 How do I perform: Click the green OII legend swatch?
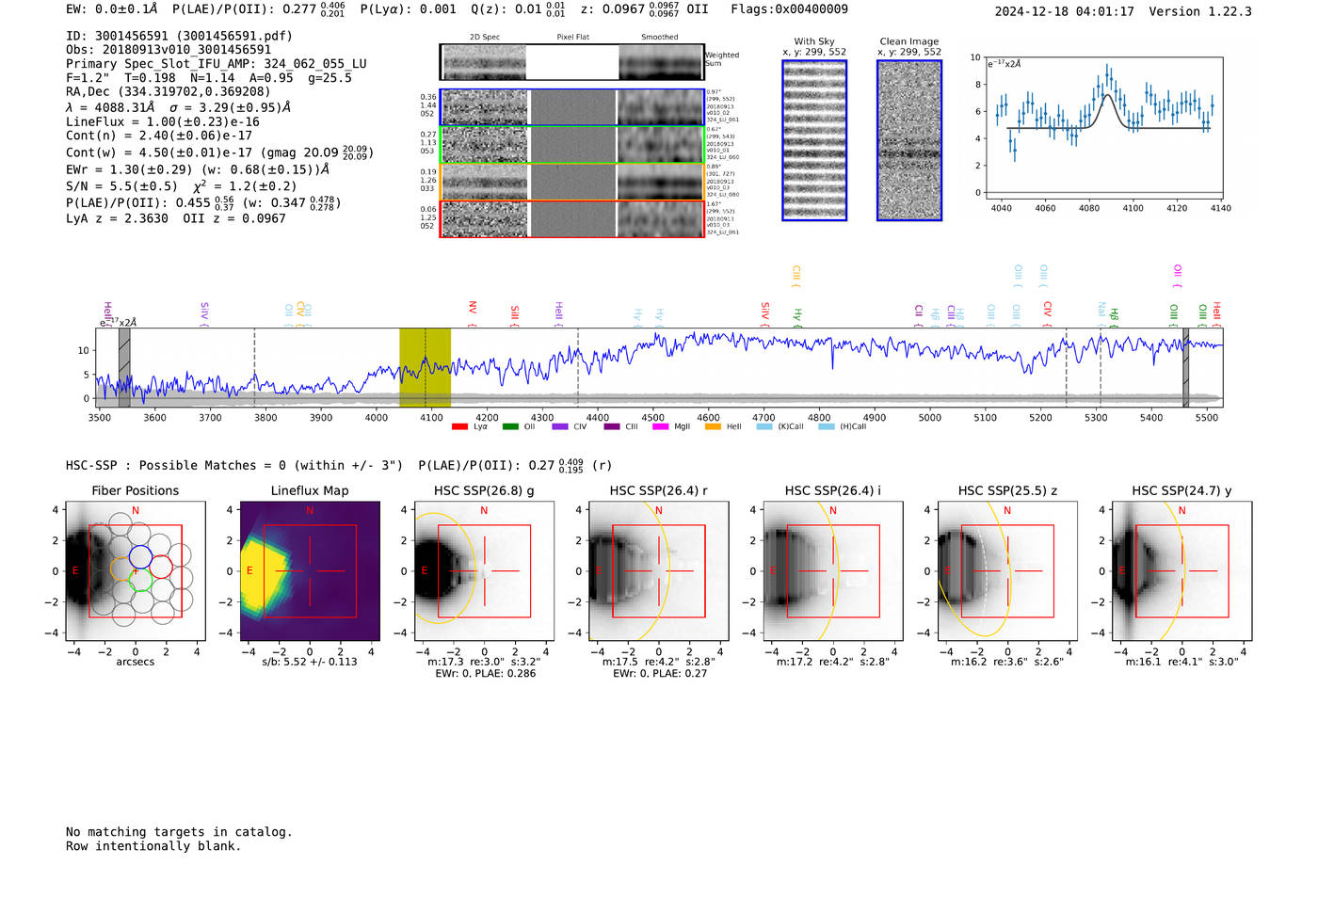click(510, 427)
